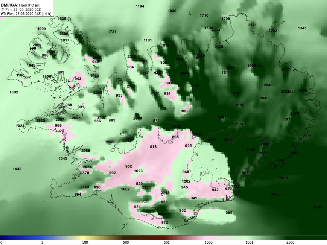Click the map value 2435
The height and width of the screenshot is (245, 327).
[219, 47]
